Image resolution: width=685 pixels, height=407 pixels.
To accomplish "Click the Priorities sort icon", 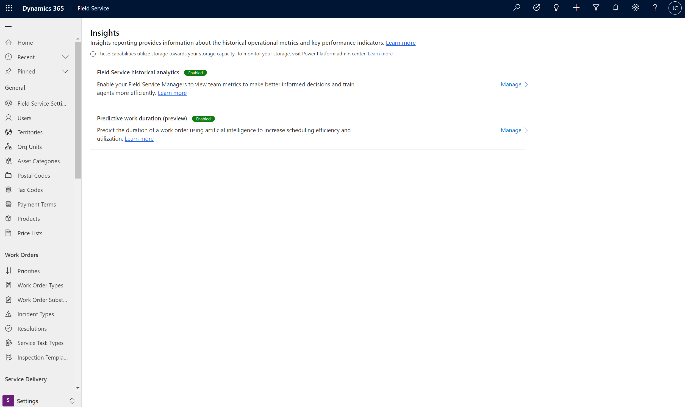I will click(9, 271).
